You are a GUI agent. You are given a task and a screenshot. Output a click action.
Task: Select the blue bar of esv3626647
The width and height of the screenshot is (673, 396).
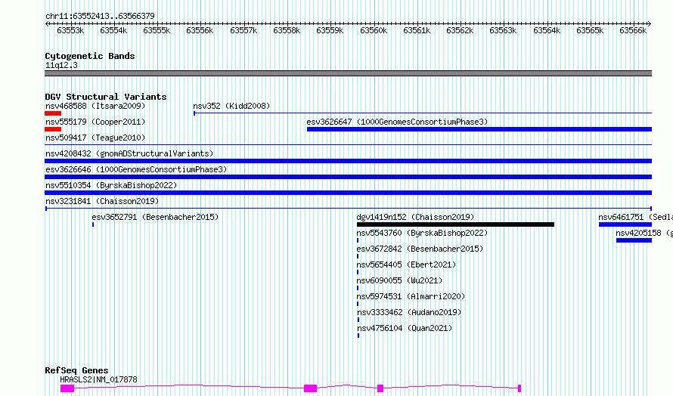coord(479,129)
